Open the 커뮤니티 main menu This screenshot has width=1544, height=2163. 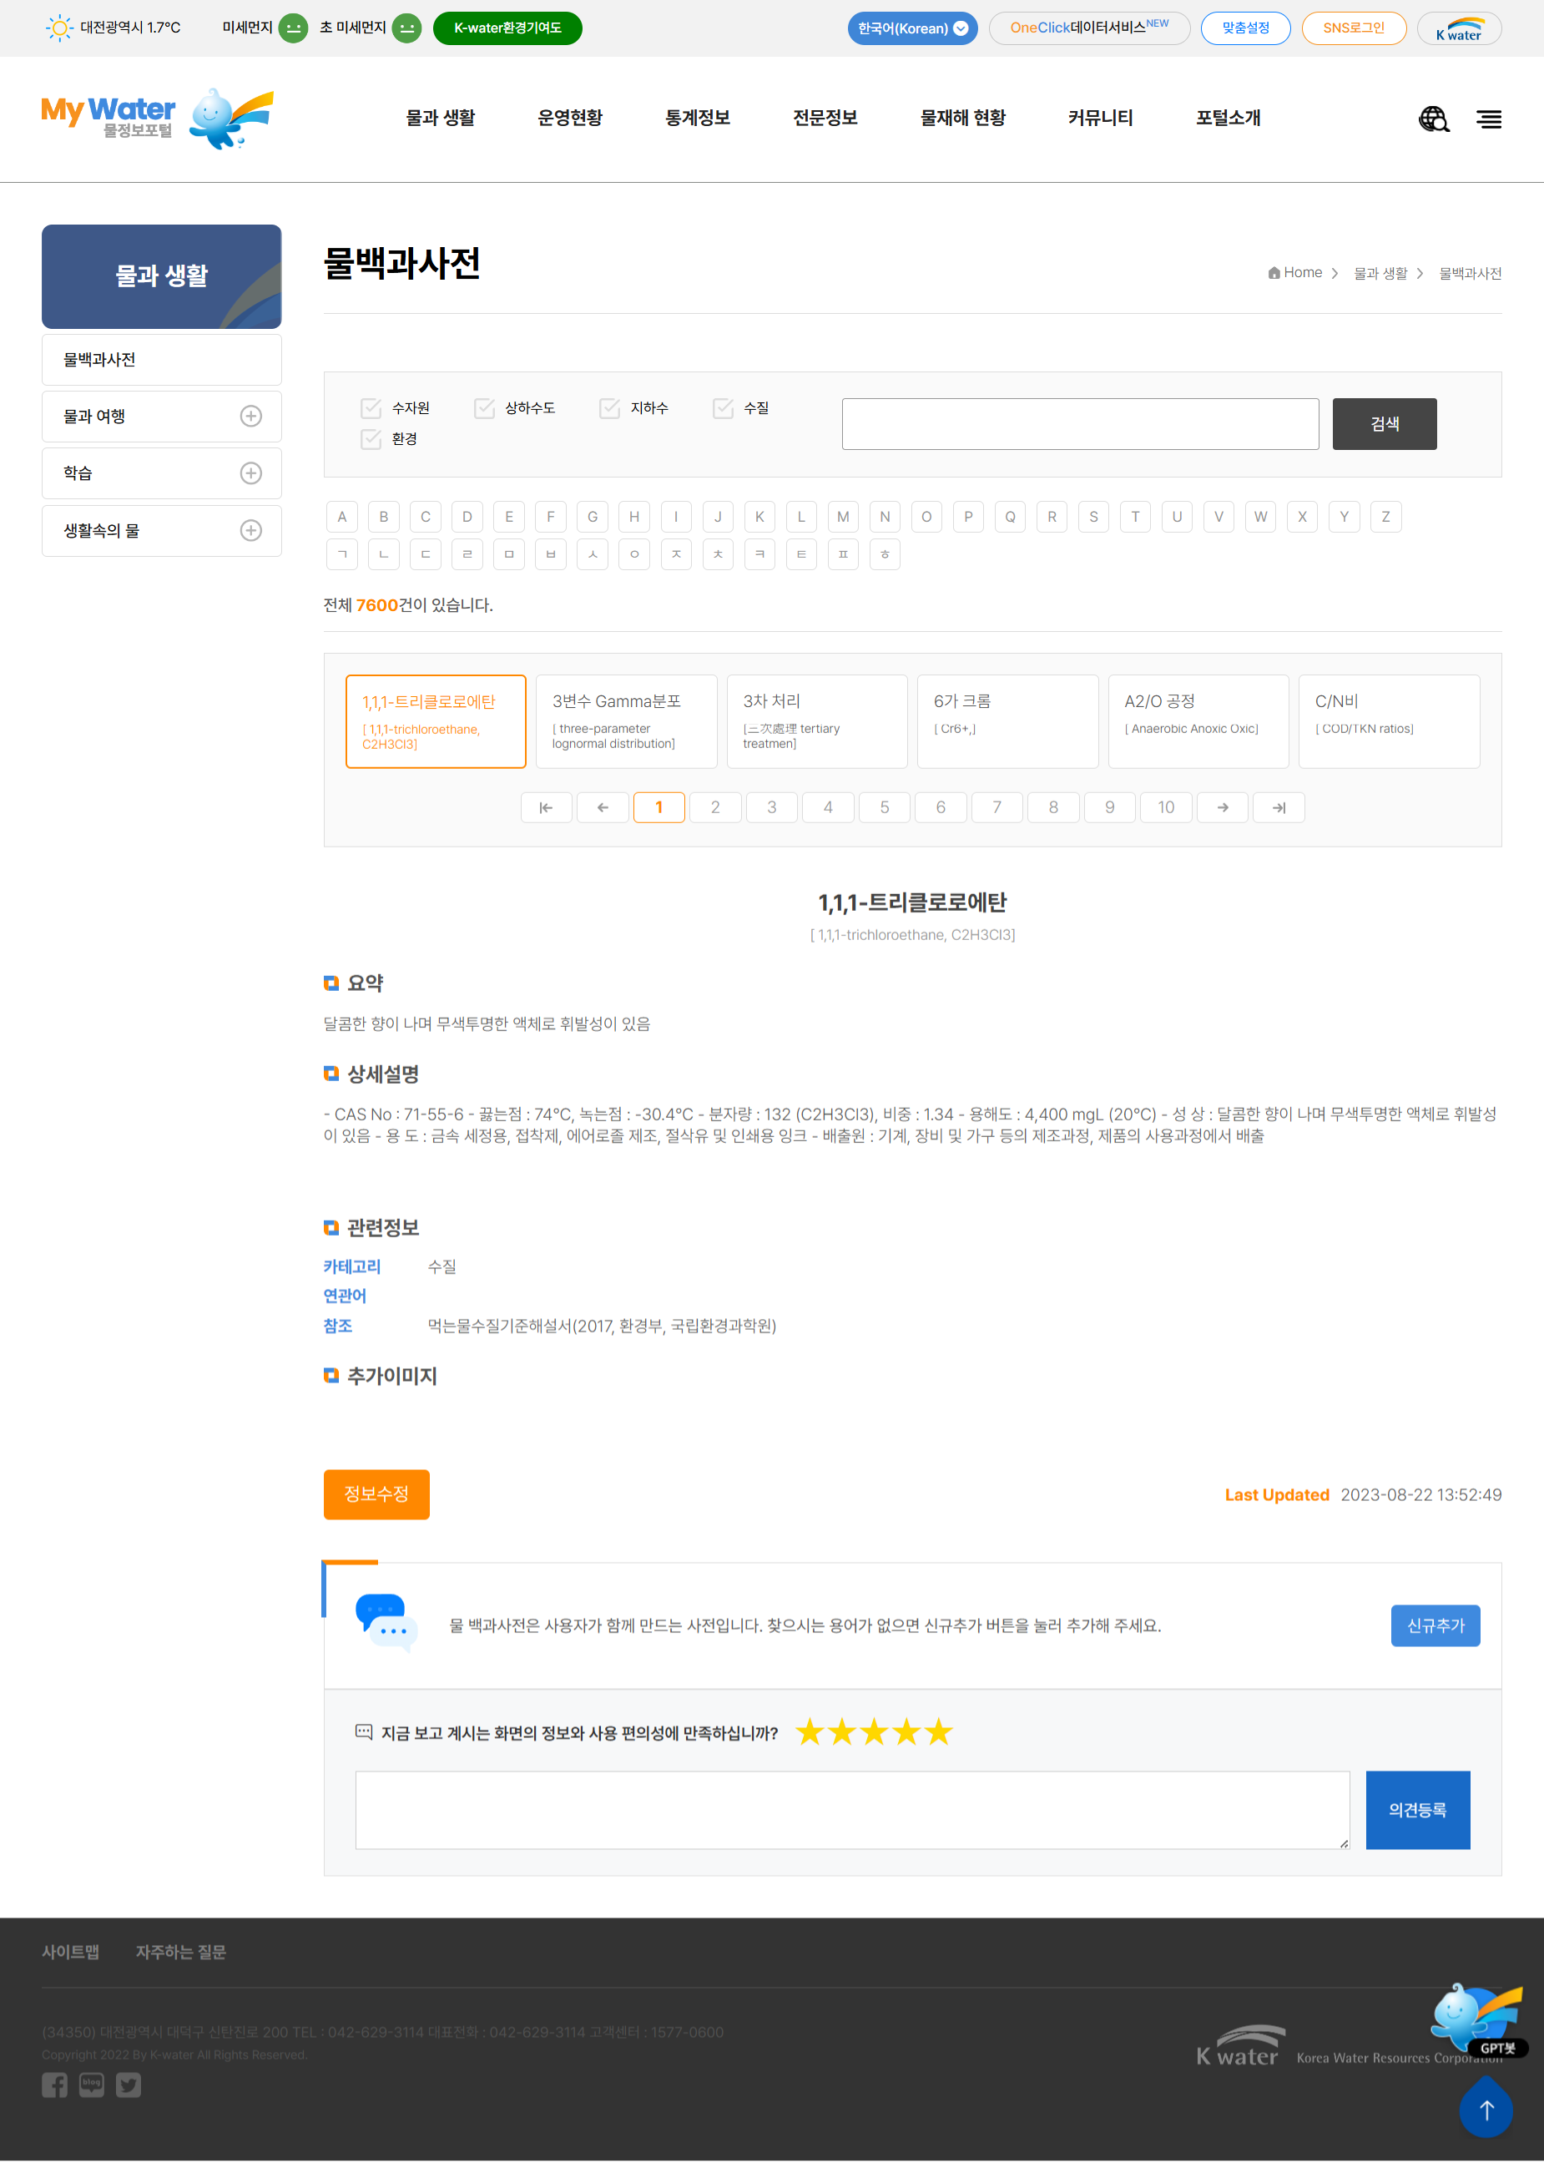click(1100, 118)
